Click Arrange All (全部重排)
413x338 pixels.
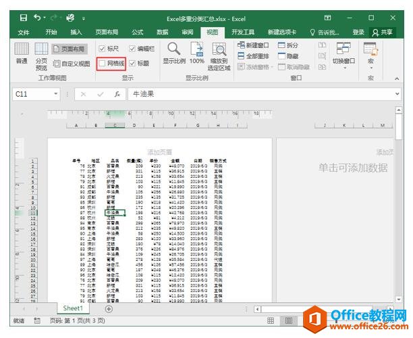point(253,56)
